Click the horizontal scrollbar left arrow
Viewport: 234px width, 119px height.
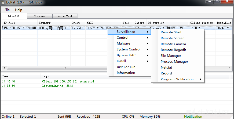pyautogui.click(x=4, y=68)
